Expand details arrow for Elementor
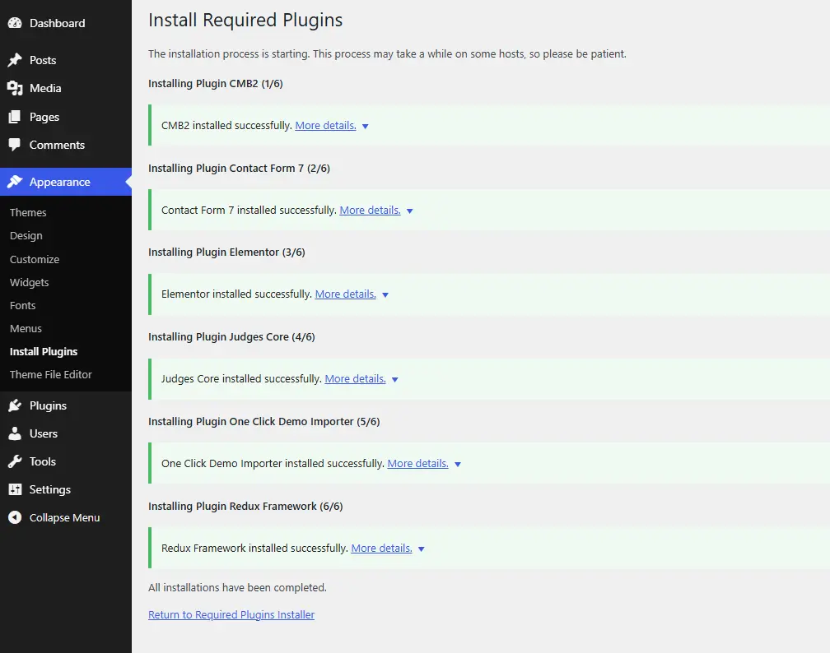The image size is (830, 653). pos(385,295)
